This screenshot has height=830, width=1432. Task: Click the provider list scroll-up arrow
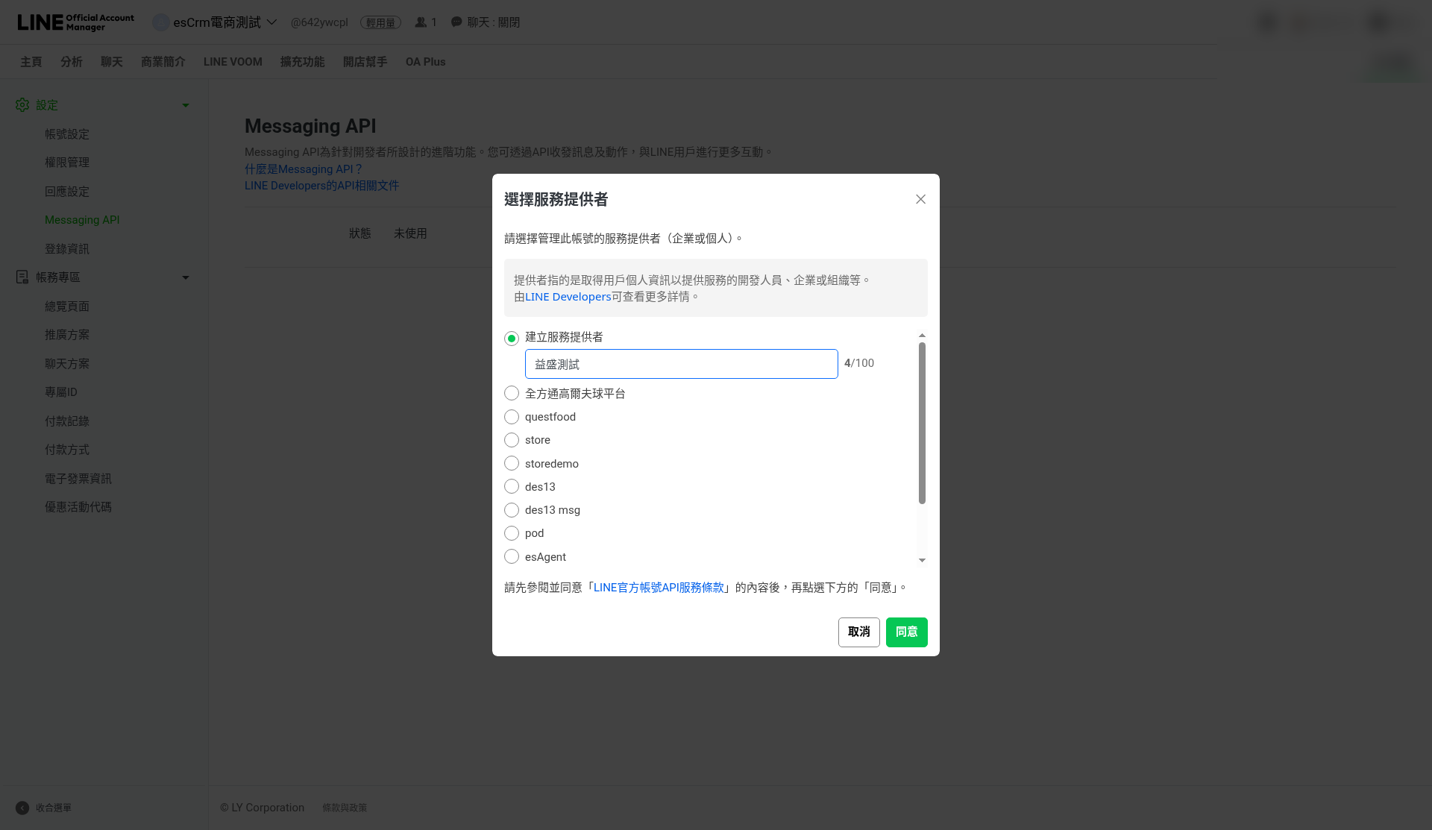pyautogui.click(x=922, y=336)
